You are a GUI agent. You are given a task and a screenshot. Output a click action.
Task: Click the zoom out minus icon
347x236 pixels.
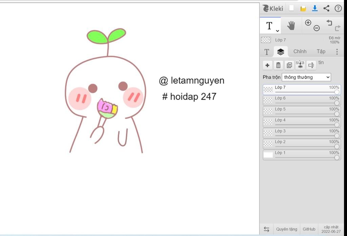pyautogui.click(x=317, y=28)
